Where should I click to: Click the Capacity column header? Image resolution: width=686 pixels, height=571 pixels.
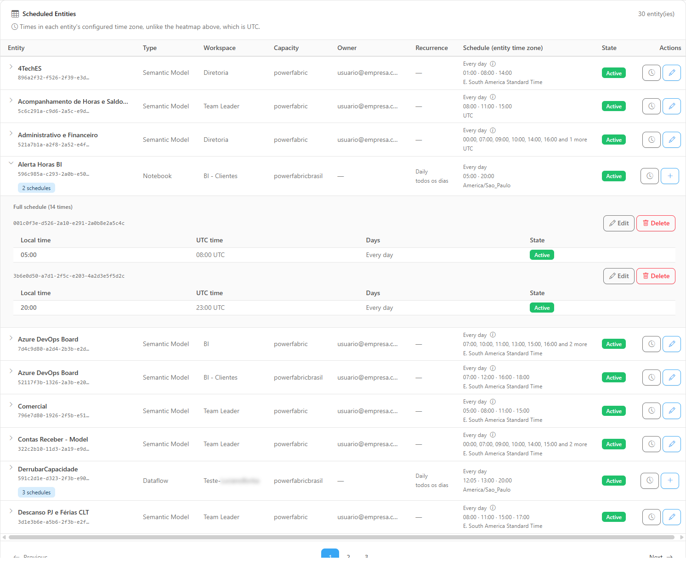pos(286,48)
